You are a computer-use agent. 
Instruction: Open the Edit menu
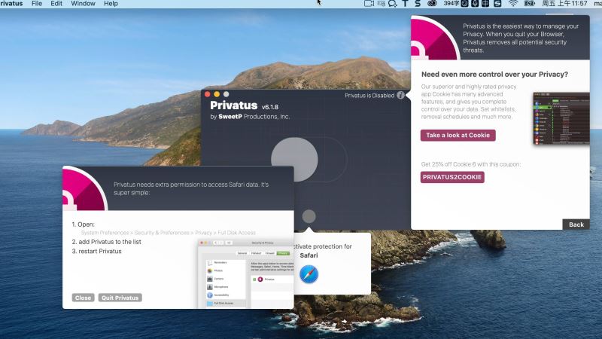(56, 4)
